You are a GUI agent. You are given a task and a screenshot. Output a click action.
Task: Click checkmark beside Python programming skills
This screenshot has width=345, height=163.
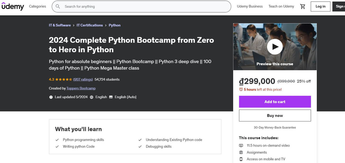57,140
